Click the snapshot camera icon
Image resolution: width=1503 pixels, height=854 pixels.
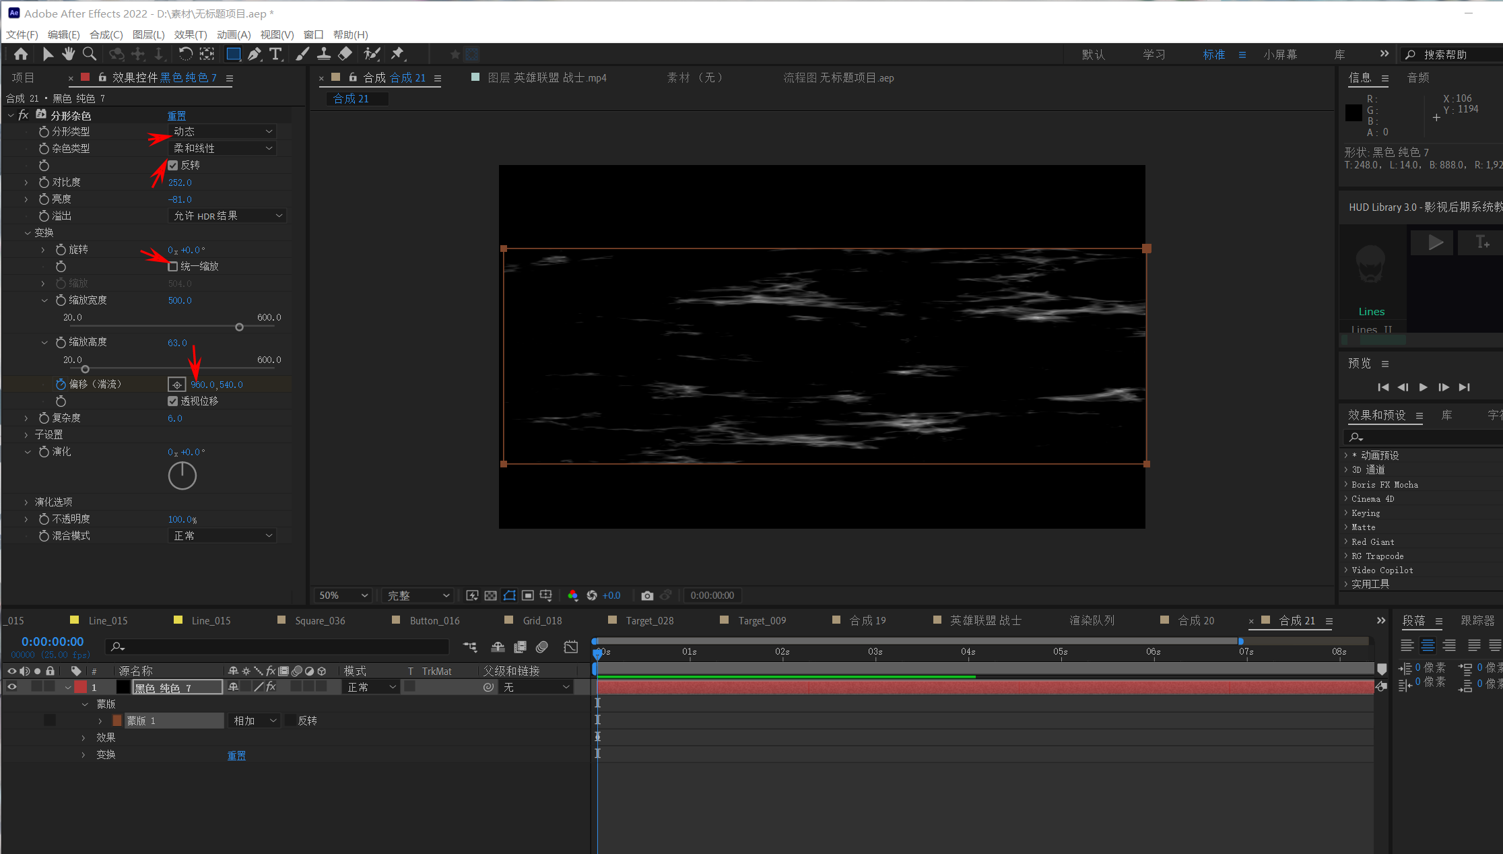coord(647,595)
